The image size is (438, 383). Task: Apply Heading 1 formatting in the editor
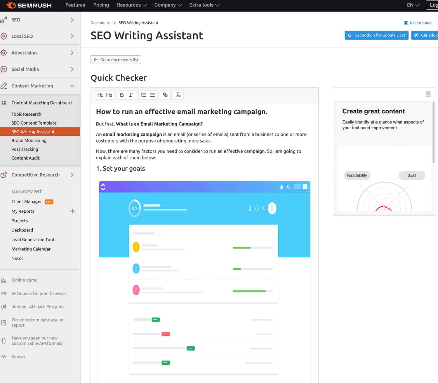click(x=100, y=95)
